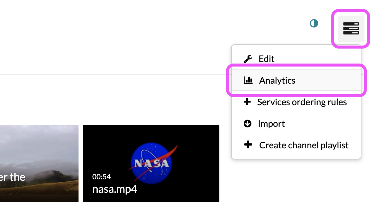Image resolution: width=389 pixels, height=220 pixels.
Task: Click the download arrow Import icon
Action: 248,123
